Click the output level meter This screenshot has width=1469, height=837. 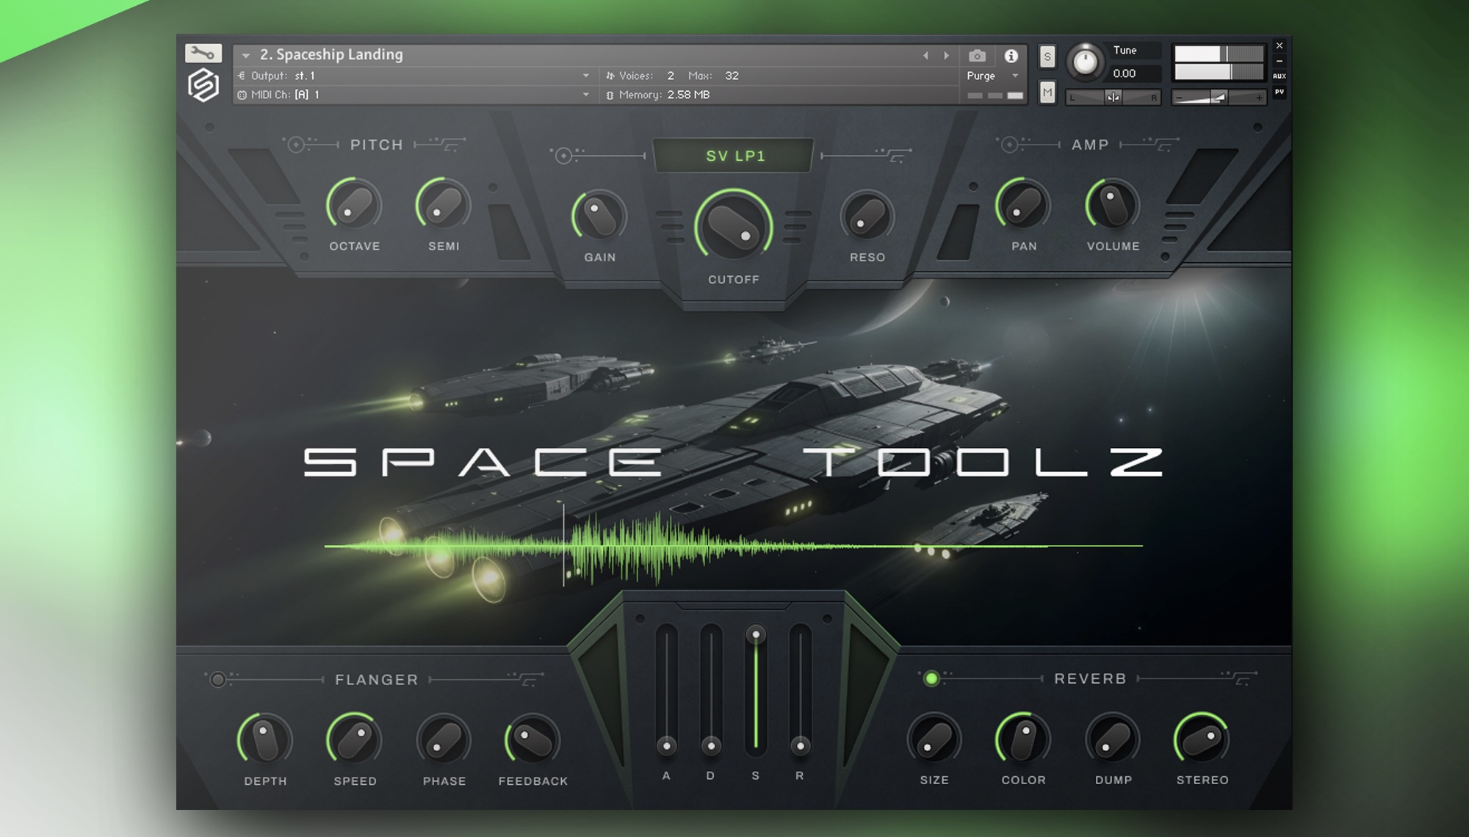pyautogui.click(x=1219, y=62)
